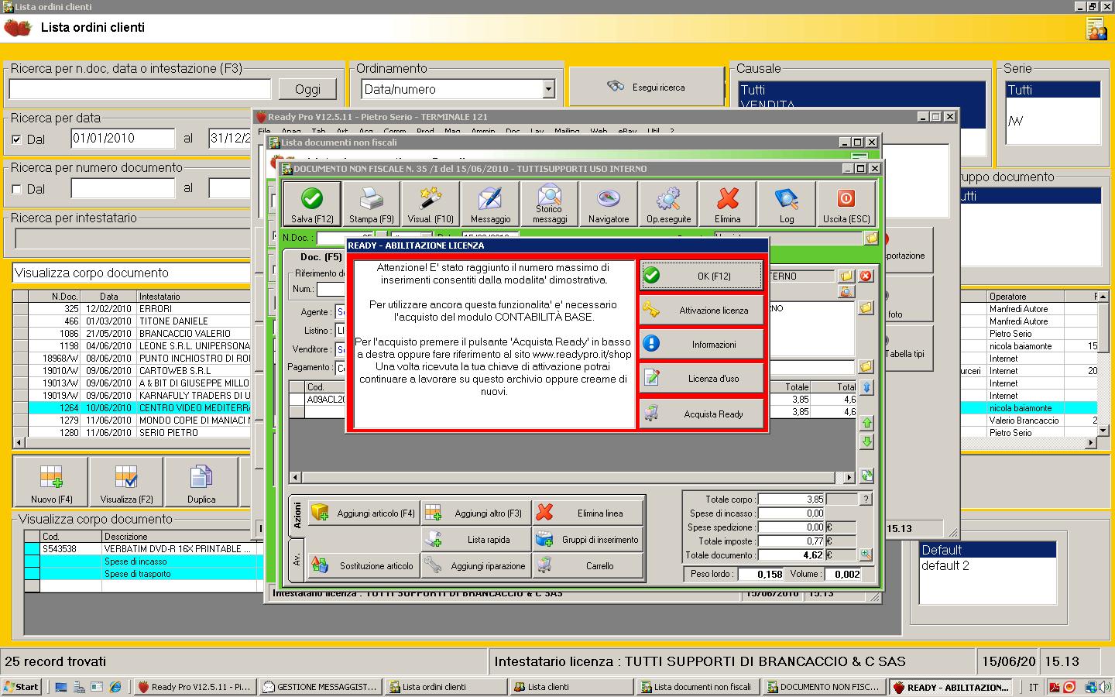Click the user icon in the Lista ordini clienti header
The height and width of the screenshot is (697, 1115).
pyautogui.click(x=1096, y=28)
